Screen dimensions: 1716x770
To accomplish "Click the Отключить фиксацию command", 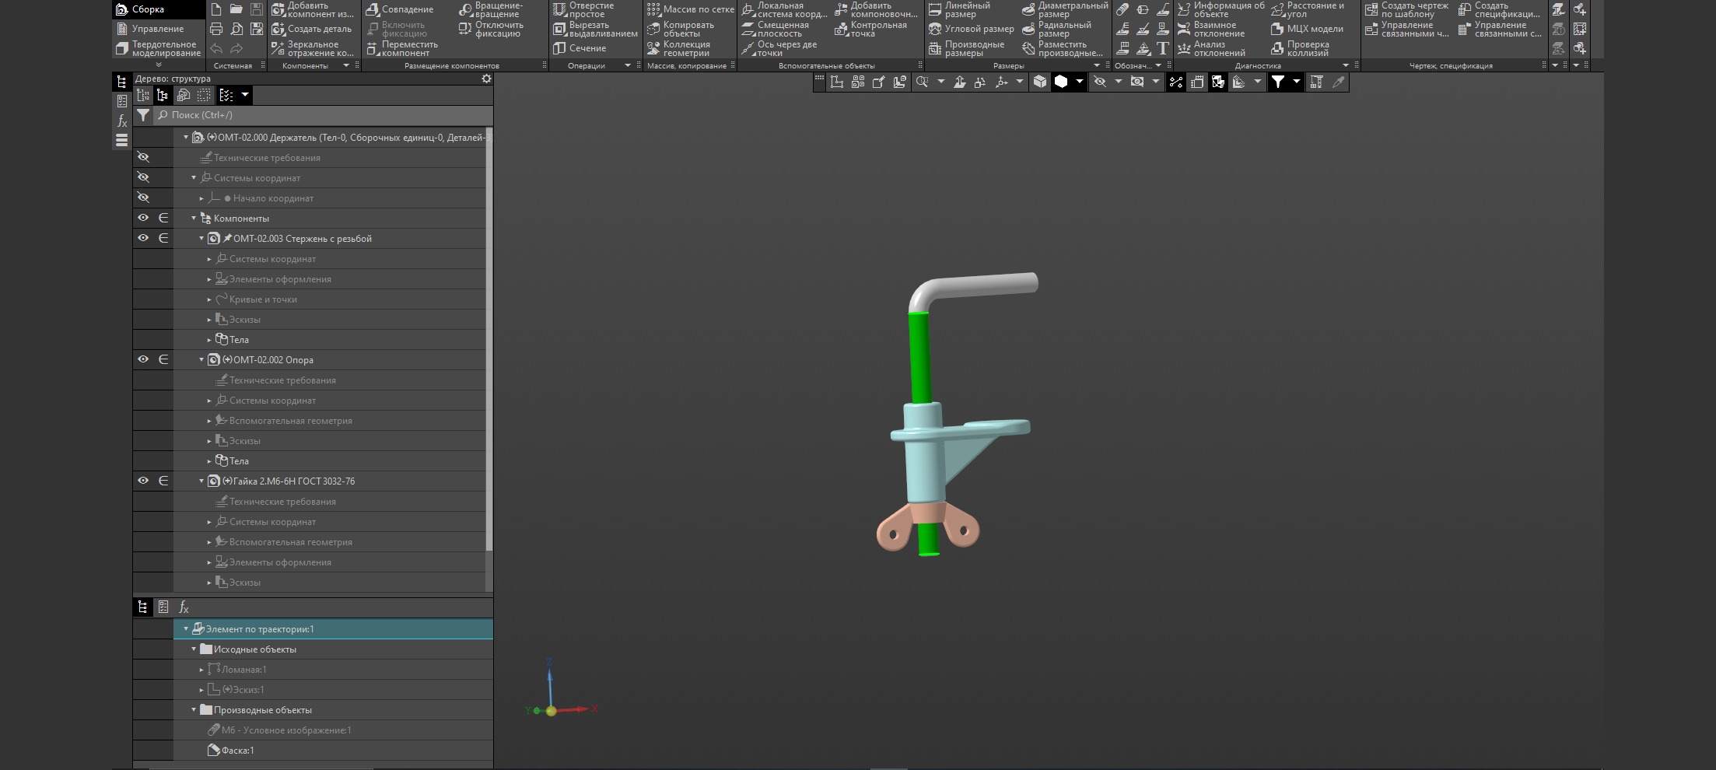I will 492,29.
